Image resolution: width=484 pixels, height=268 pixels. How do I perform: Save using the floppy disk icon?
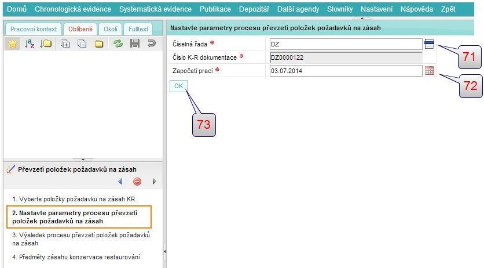tap(135, 44)
